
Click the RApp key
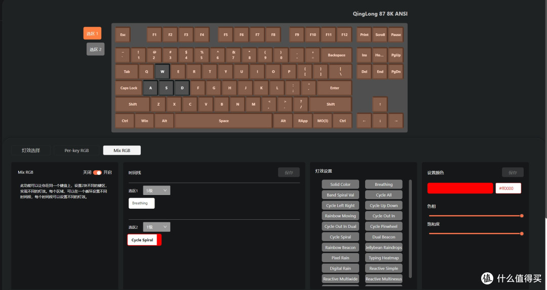pyautogui.click(x=303, y=121)
